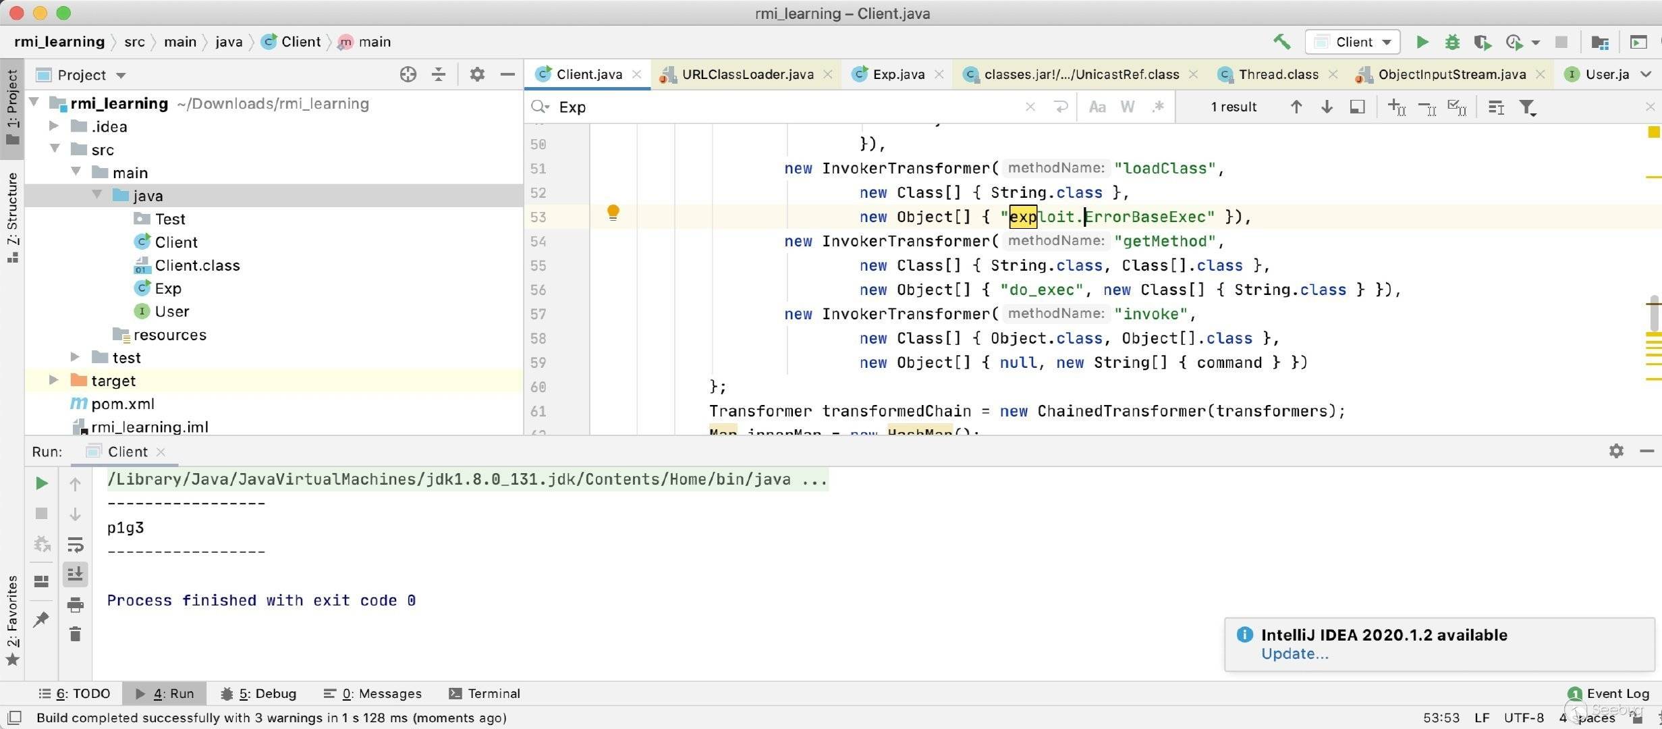Click the Build project hammer icon
1662x729 pixels.
point(1281,42)
